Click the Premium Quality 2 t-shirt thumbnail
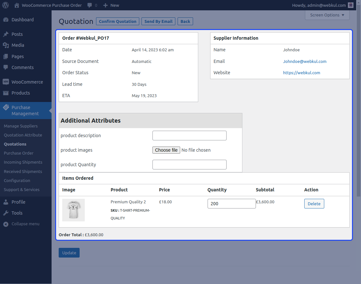The image size is (361, 284). coord(73,210)
